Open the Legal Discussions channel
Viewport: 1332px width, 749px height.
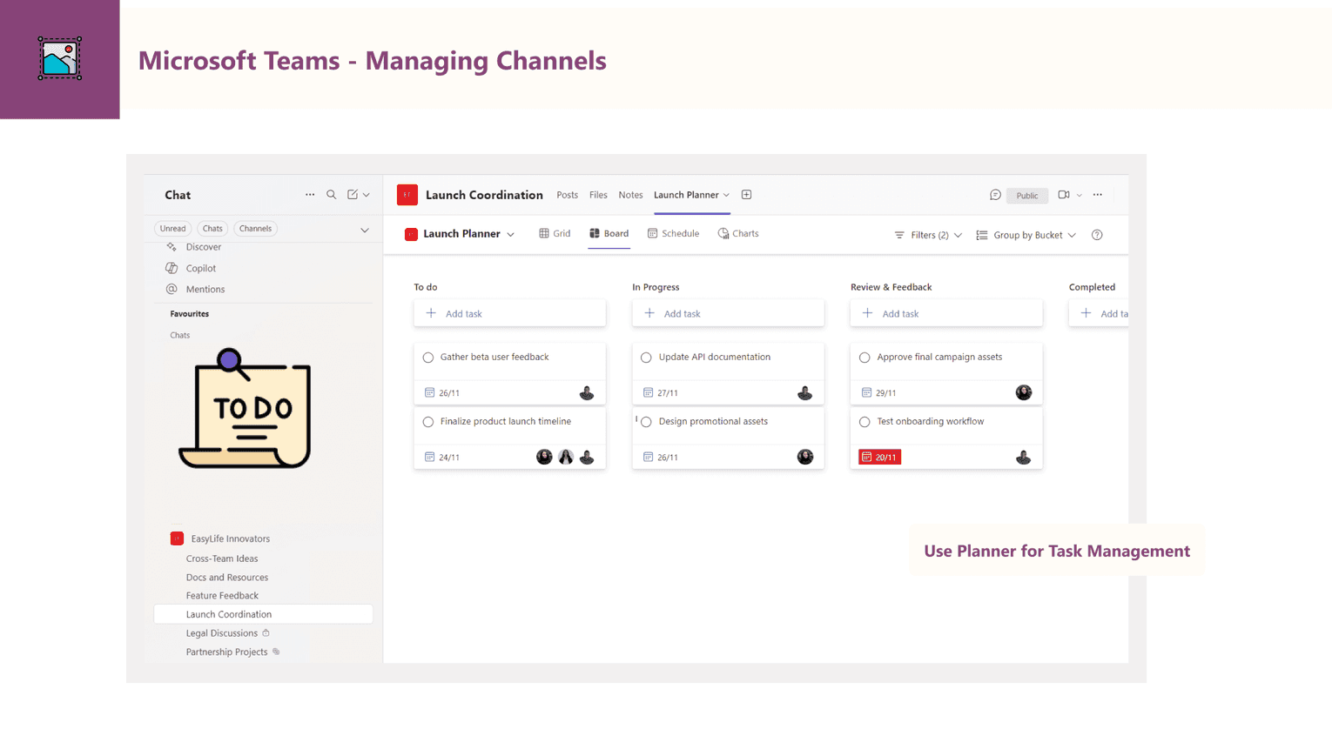click(x=220, y=632)
